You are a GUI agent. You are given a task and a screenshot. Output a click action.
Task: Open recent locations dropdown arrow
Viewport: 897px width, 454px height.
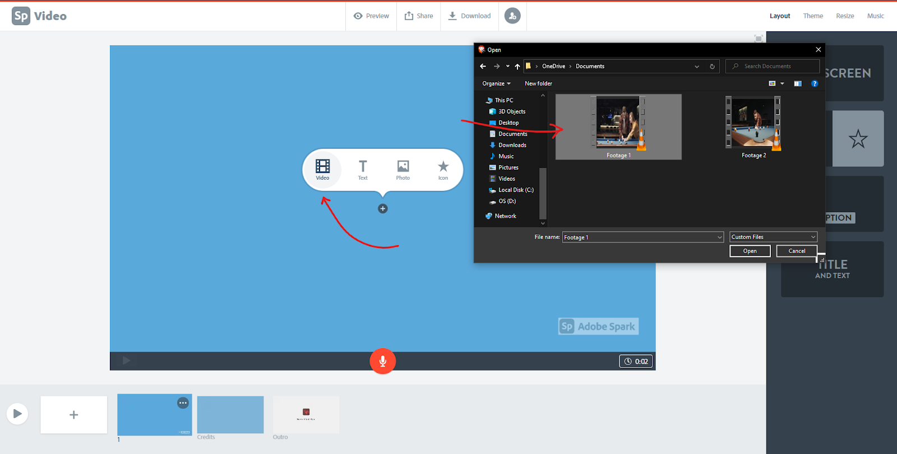tap(508, 66)
